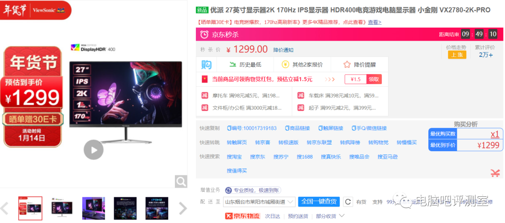This screenshot has height=223, width=505.
Task: Jump to 转极速版
Action: 288,143
